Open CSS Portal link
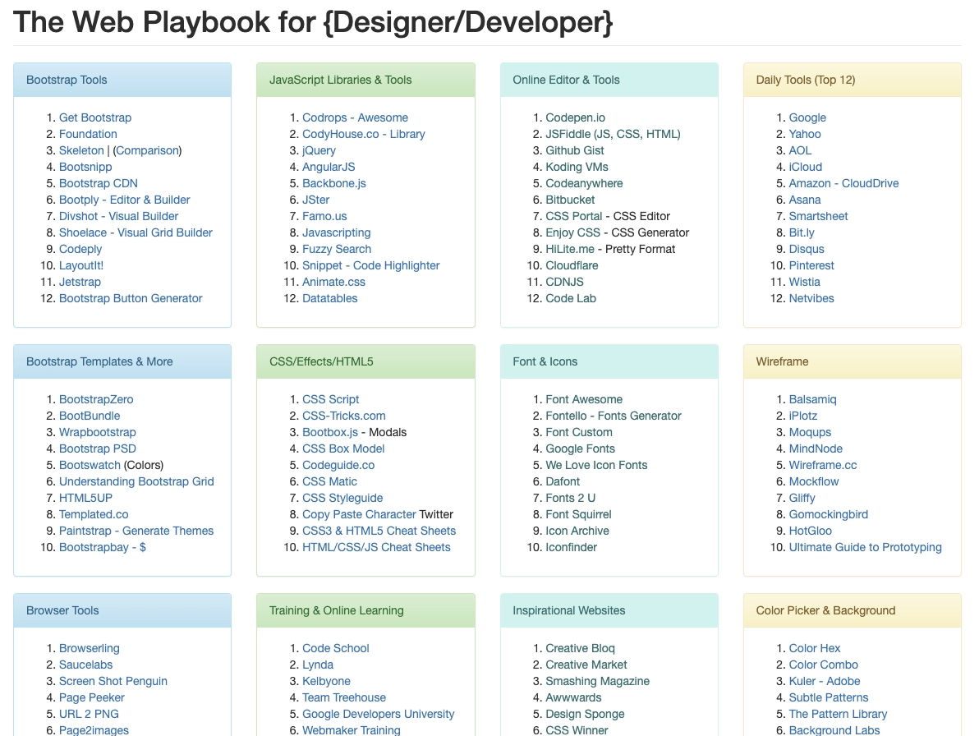 click(x=574, y=216)
